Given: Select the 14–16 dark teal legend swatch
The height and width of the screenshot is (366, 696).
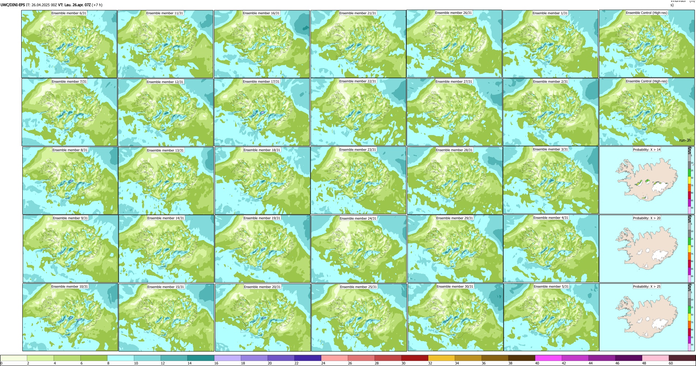Looking at the screenshot, I should 201,358.
